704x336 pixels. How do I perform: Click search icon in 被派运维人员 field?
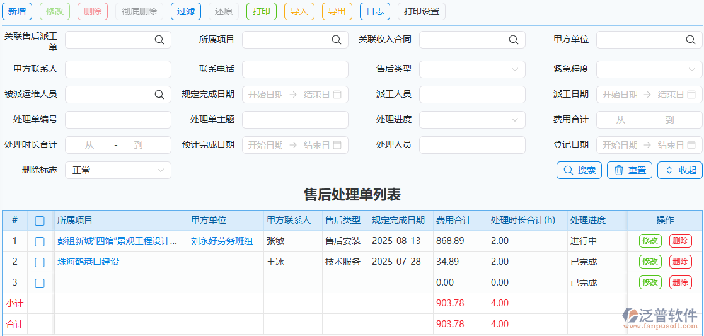click(x=159, y=95)
